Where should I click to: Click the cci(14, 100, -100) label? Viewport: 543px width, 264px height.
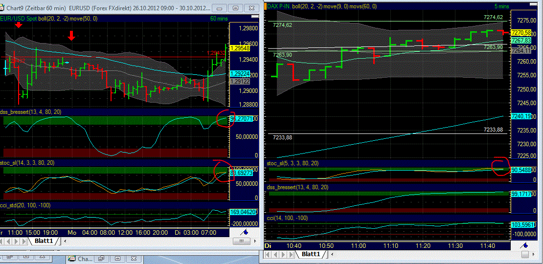pos(287,219)
